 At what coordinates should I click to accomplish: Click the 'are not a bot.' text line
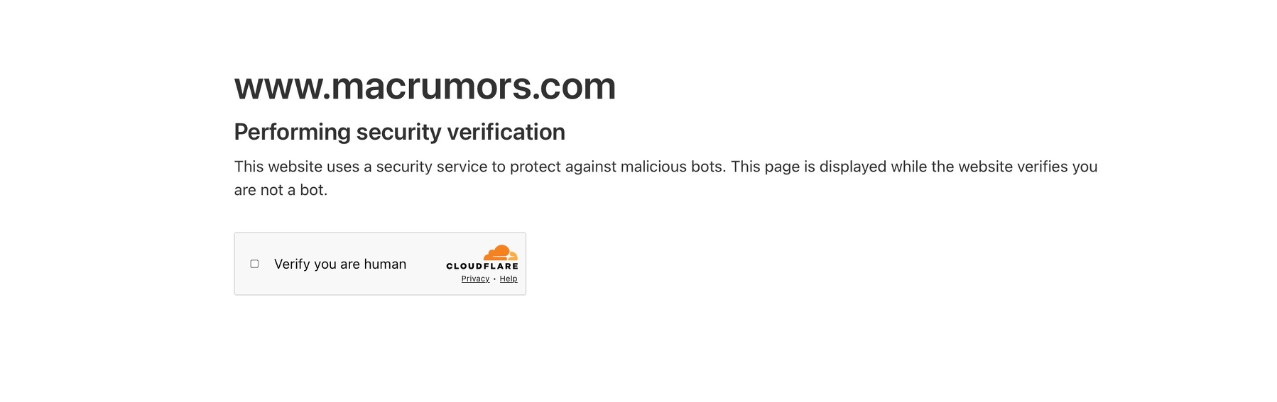[x=281, y=190]
